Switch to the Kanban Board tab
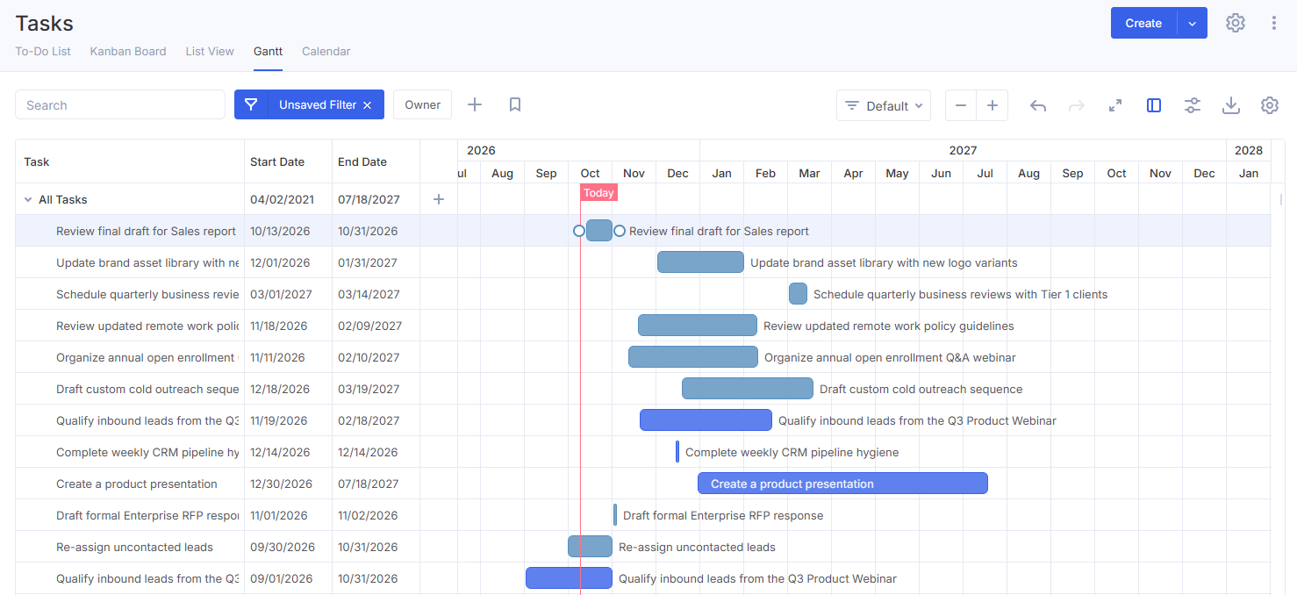 click(x=128, y=51)
